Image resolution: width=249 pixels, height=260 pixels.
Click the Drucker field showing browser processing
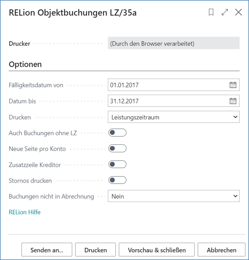pyautogui.click(x=173, y=44)
